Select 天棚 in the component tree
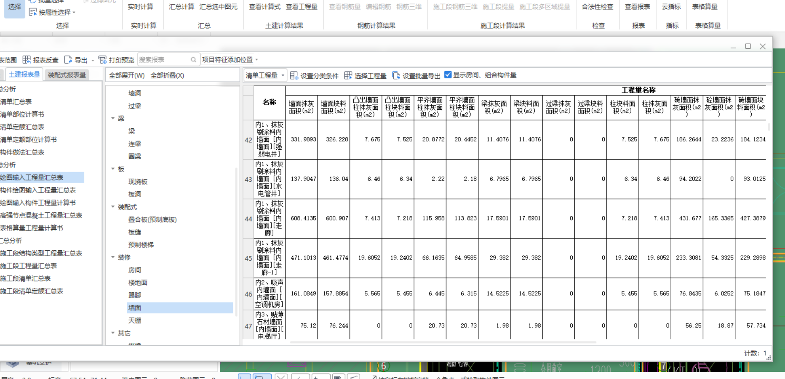 (135, 320)
